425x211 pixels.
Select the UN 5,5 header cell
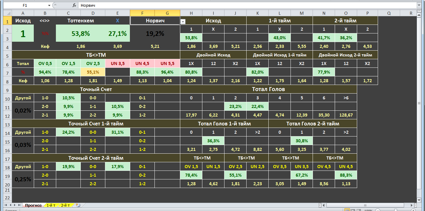point(167,63)
